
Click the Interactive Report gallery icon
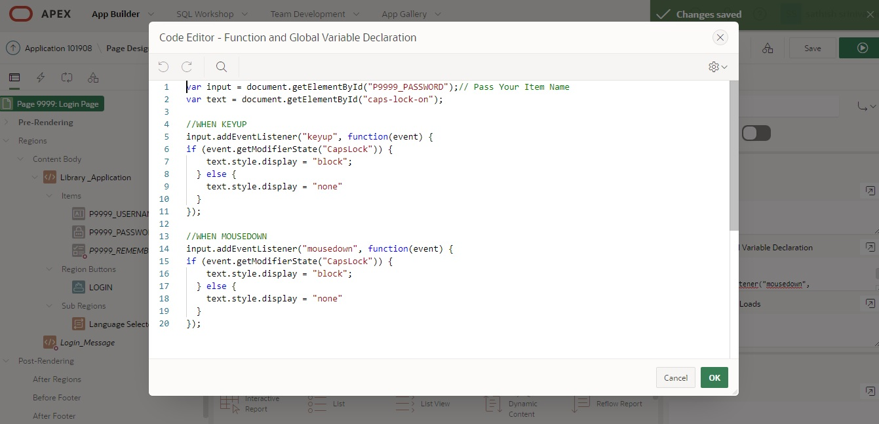(229, 404)
